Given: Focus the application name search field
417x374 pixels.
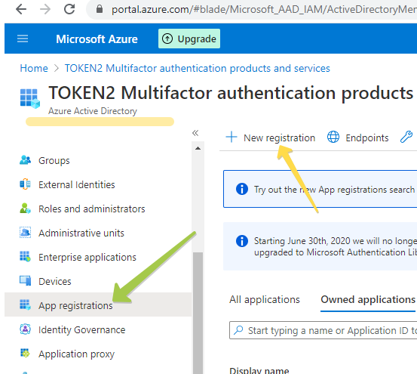Looking at the screenshot, I should coord(323,330).
